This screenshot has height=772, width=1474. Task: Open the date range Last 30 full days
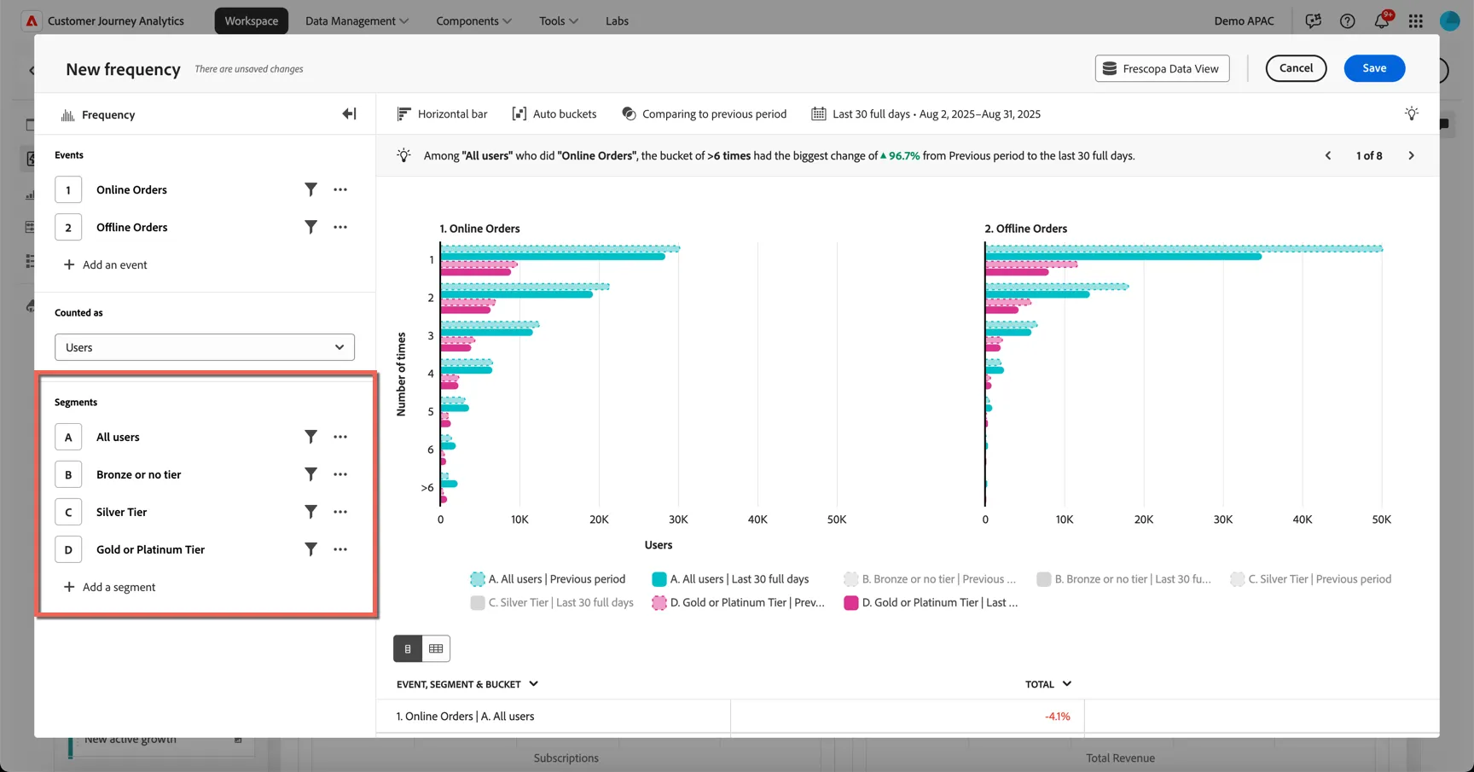click(x=926, y=113)
